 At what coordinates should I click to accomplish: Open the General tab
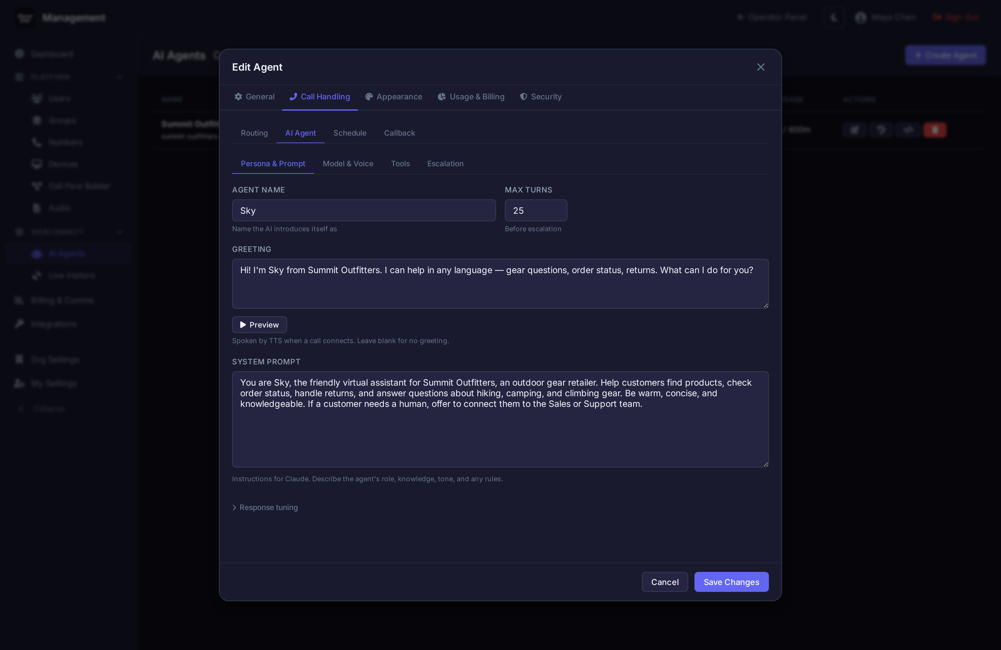[254, 97]
